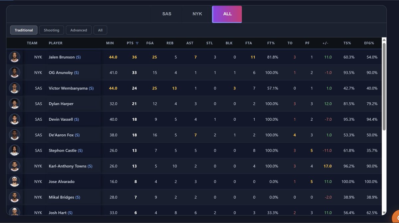
Task: Click Wembanyama's 57.1% FT% value
Action: tap(272, 88)
